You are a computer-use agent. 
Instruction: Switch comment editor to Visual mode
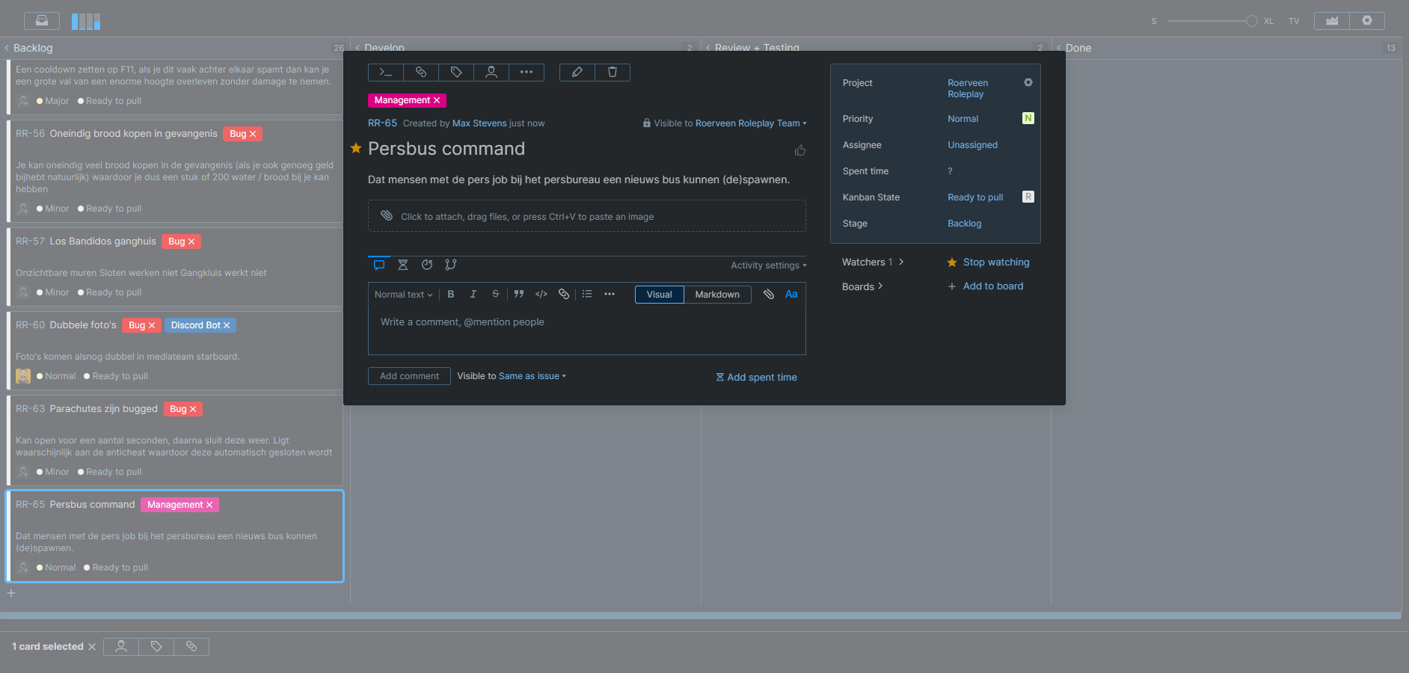pyautogui.click(x=659, y=295)
